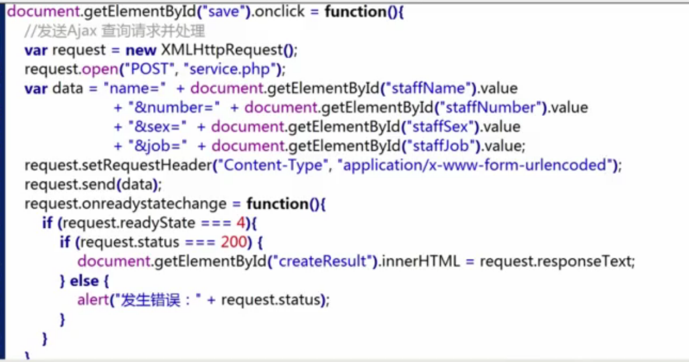The height and width of the screenshot is (362, 689).
Task: Click the "name=" string
Action: pos(135,88)
